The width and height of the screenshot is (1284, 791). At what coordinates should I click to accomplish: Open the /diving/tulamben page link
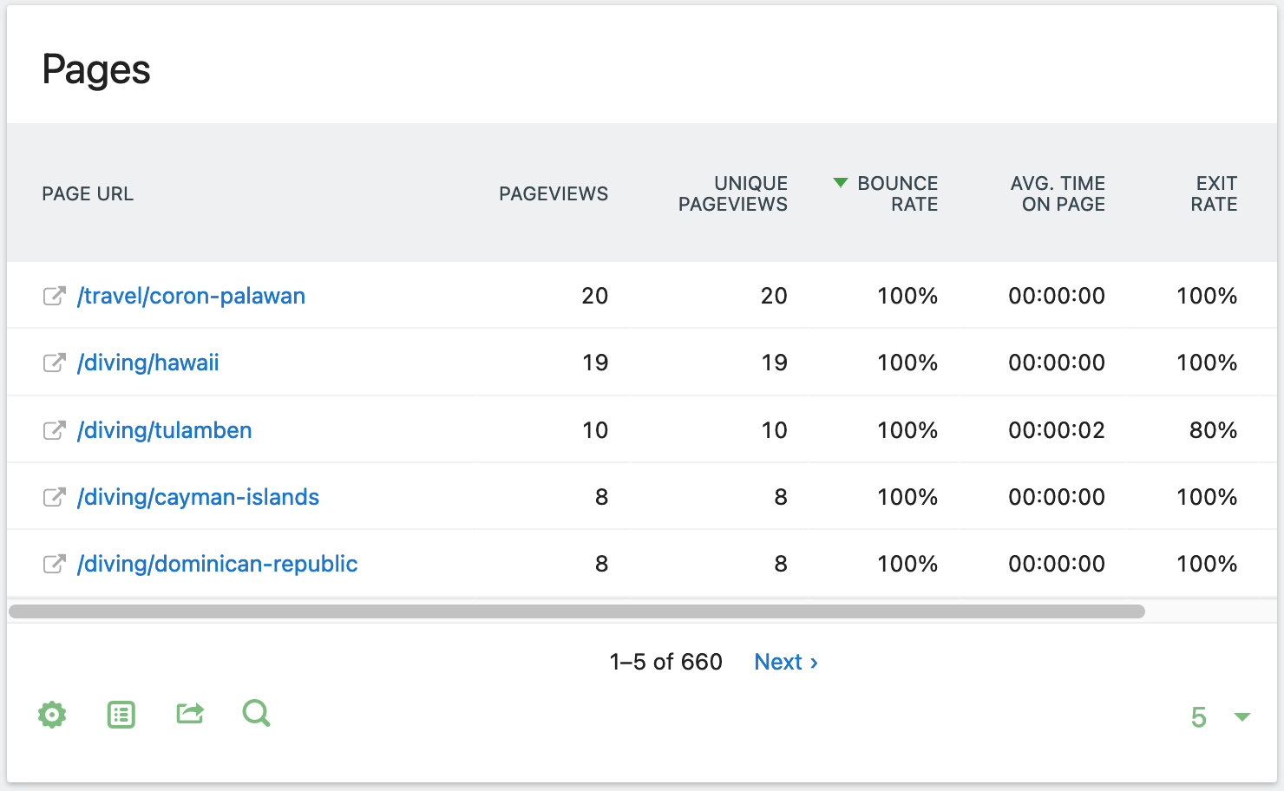point(164,429)
